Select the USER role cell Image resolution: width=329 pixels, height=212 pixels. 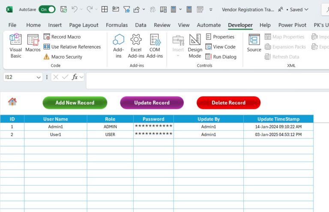tap(110, 134)
